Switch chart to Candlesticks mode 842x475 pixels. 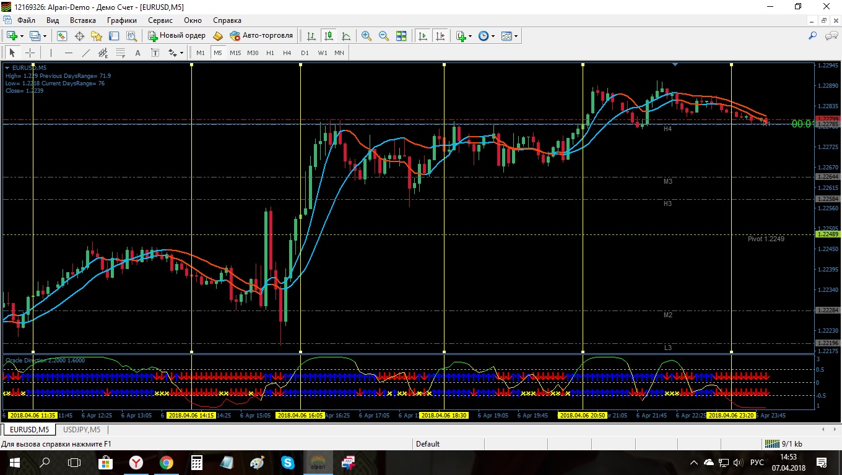pyautogui.click(x=328, y=36)
